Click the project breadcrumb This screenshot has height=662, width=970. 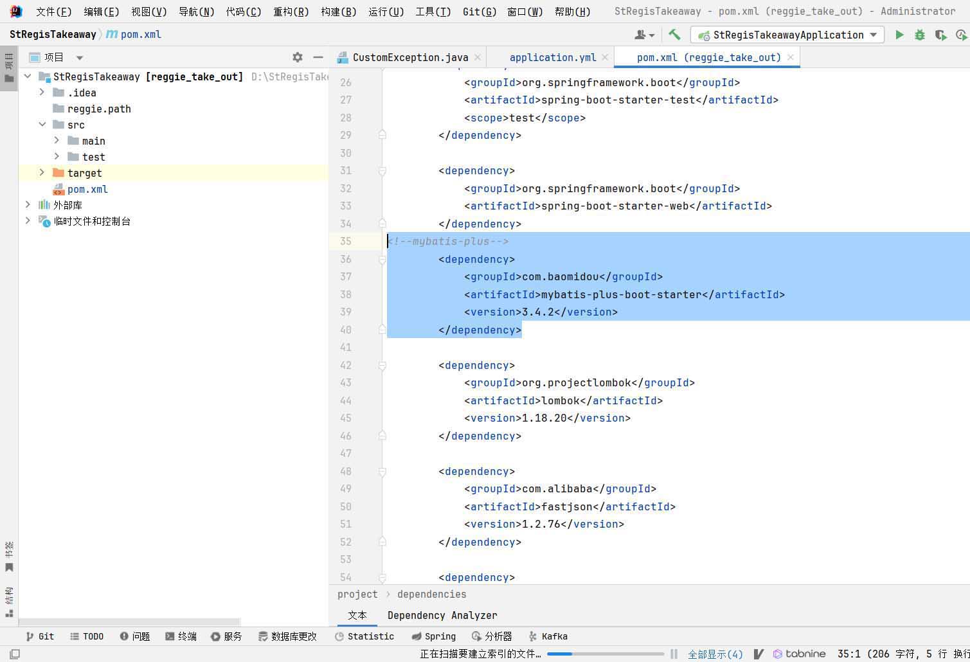pyautogui.click(x=357, y=594)
